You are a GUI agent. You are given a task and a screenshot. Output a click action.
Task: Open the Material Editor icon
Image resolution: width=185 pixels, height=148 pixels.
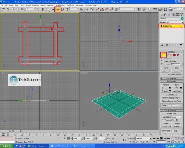165,9
